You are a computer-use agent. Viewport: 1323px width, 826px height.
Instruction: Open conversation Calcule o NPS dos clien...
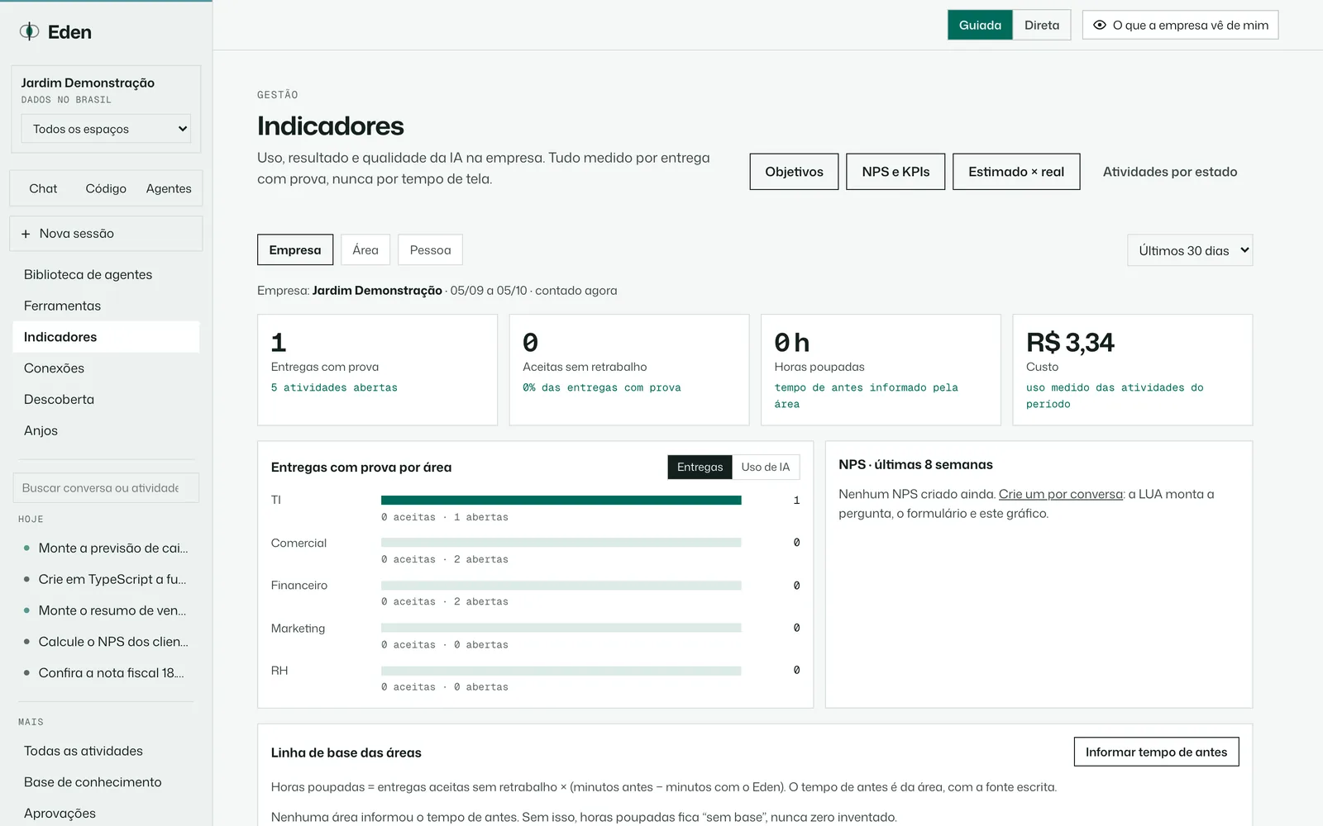(x=106, y=642)
